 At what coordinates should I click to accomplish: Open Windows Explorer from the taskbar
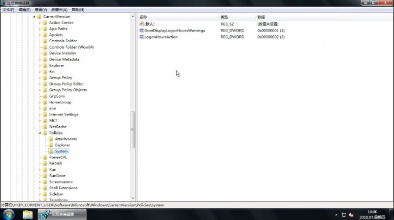coord(28,215)
